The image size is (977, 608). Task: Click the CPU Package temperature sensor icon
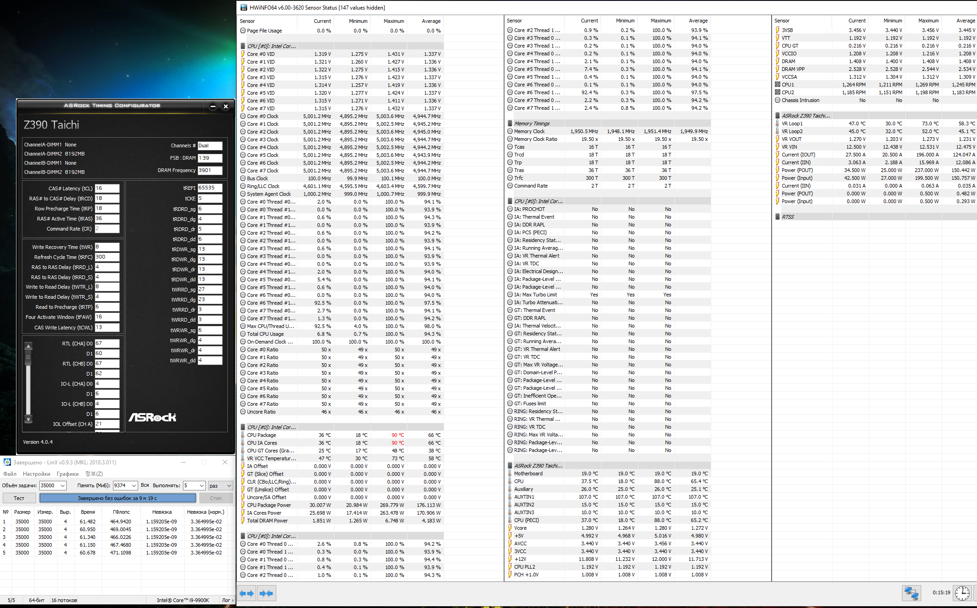tap(243, 435)
